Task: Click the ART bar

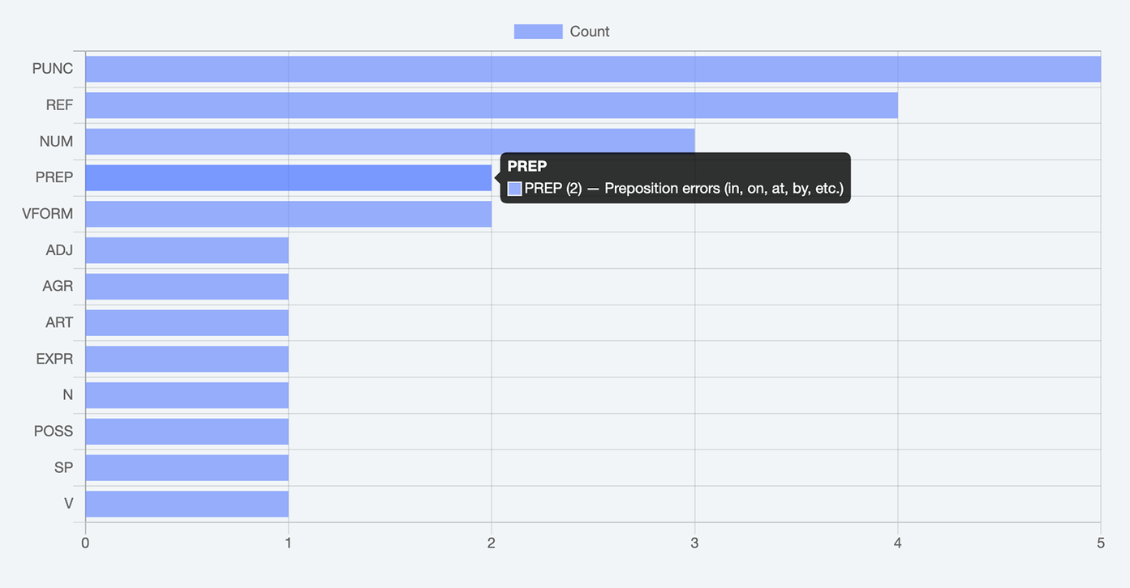Action: pos(187,322)
